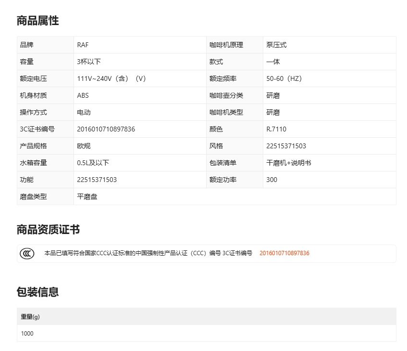Select the RAF brand value cell
The width and height of the screenshot is (407, 351).
pyautogui.click(x=83, y=45)
